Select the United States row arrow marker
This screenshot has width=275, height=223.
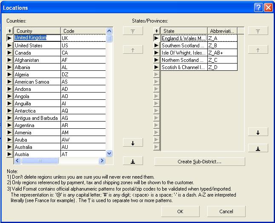[x=10, y=45]
